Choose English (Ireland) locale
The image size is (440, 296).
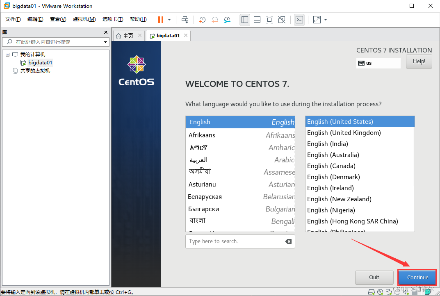pyautogui.click(x=360, y=188)
